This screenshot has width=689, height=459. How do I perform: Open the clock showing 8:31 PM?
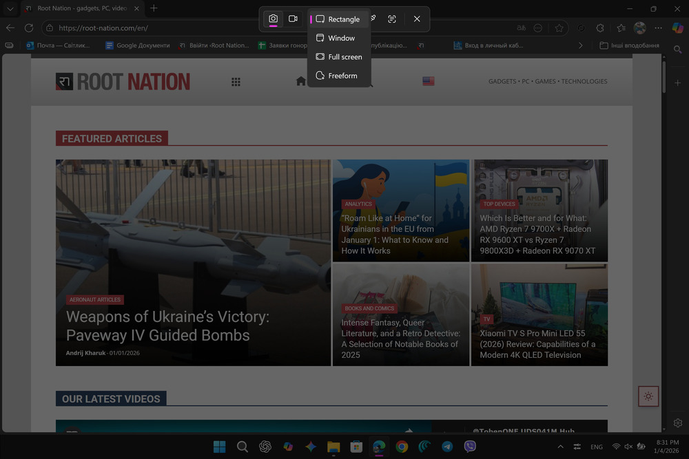(667, 447)
